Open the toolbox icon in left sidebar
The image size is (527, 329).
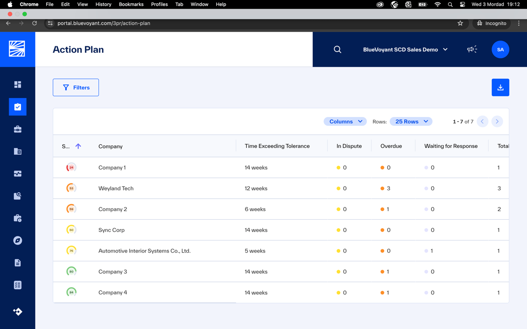click(x=18, y=129)
